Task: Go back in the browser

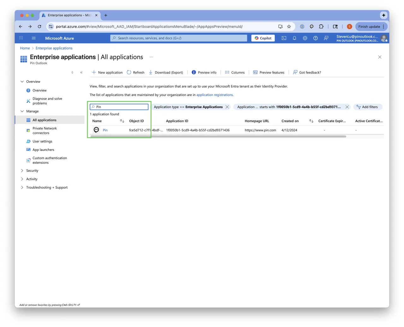Action: [21, 26]
